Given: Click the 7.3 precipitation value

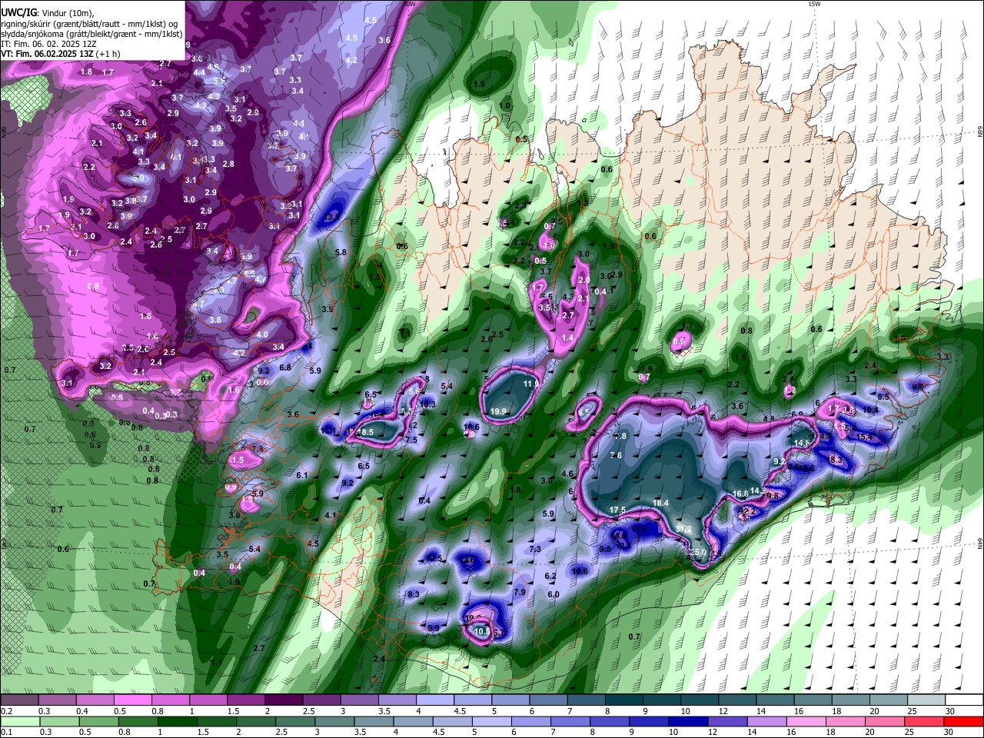Looking at the screenshot, I should point(535,549).
